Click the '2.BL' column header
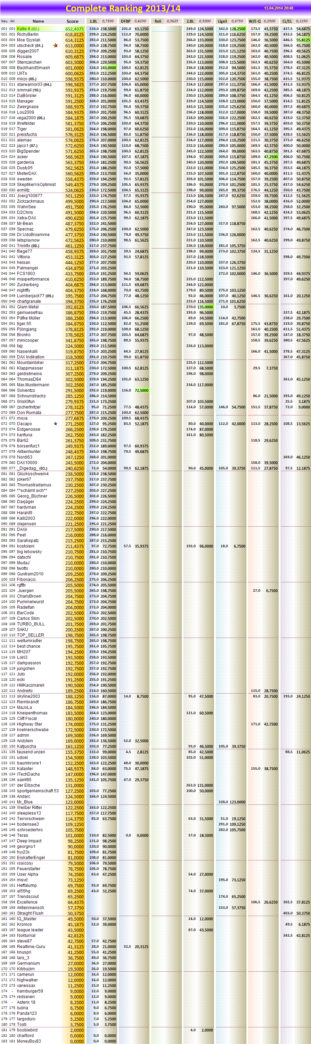The height and width of the screenshot is (1044, 311). (190, 21)
